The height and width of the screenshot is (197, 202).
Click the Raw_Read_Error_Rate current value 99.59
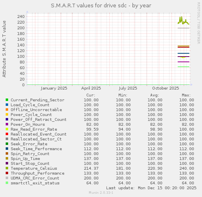92,129
